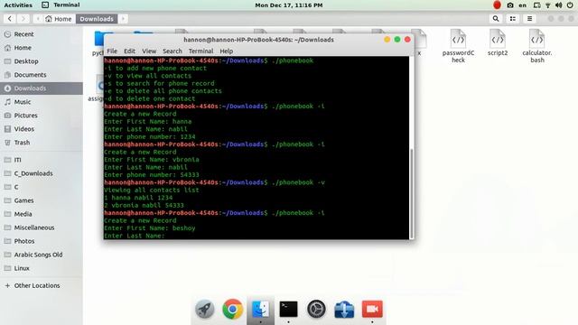The image size is (578, 325).
Task: Open the Terminal icon in the dock
Action: pos(289,309)
